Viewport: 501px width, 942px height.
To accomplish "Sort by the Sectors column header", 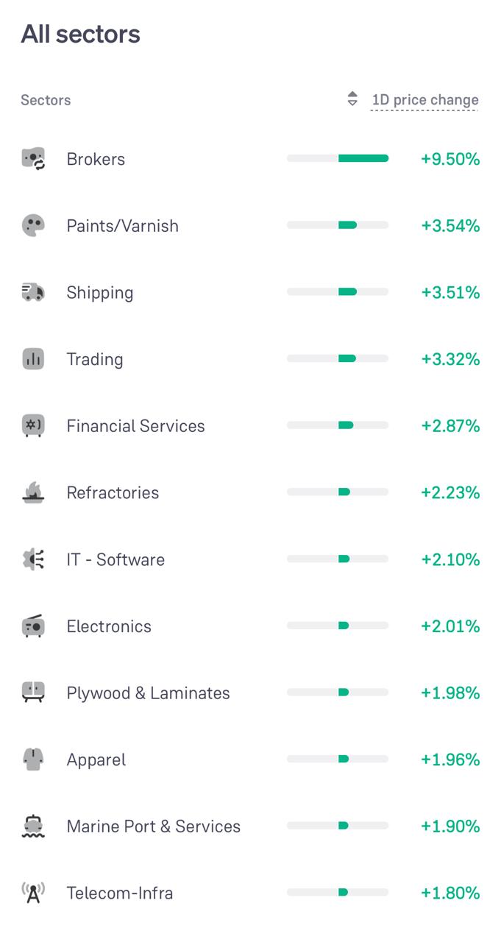I will (x=46, y=100).
